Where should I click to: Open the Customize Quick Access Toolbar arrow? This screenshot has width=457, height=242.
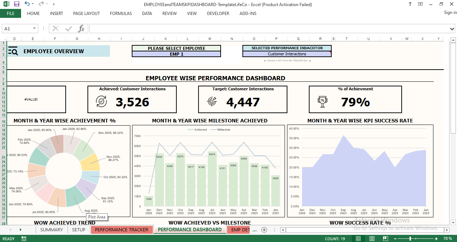click(x=54, y=4)
